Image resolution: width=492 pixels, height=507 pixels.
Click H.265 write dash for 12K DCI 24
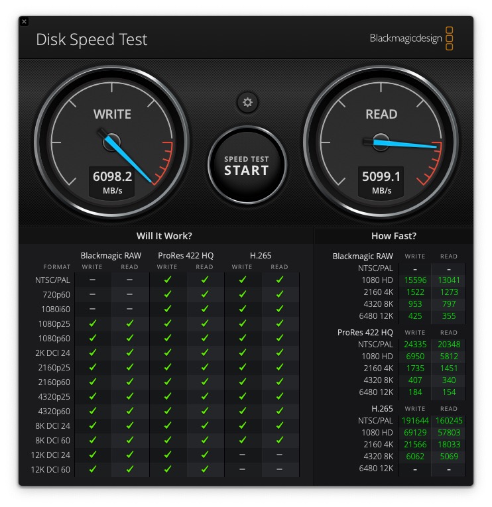pyautogui.click(x=242, y=455)
